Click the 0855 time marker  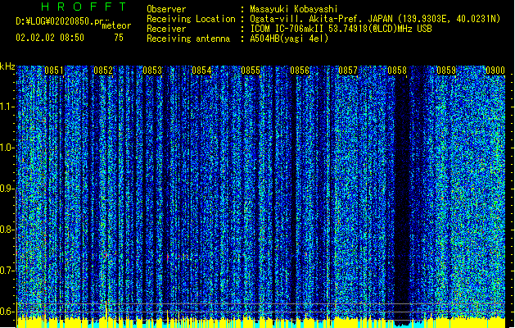coord(251,71)
